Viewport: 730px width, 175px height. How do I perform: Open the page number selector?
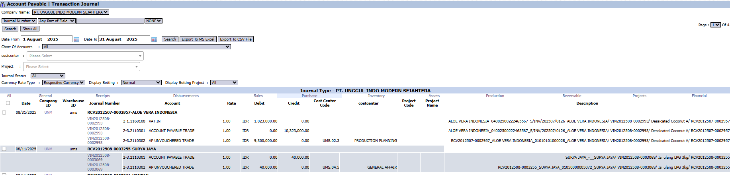(715, 25)
